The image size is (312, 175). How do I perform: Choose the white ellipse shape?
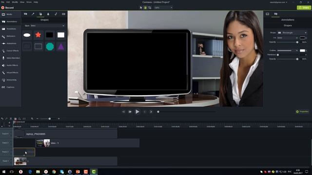coord(27,35)
